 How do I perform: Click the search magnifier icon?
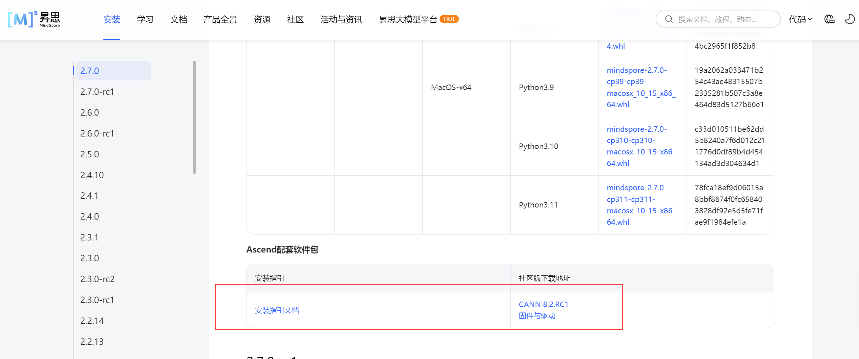(x=669, y=19)
